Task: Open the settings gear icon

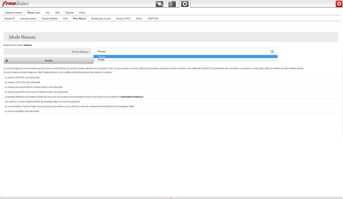Action: [185, 4]
